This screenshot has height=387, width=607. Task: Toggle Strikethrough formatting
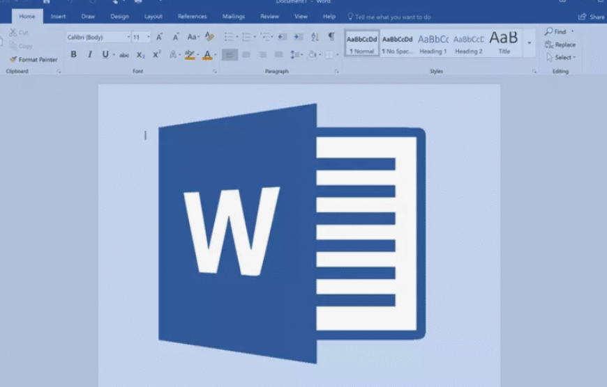click(x=124, y=55)
